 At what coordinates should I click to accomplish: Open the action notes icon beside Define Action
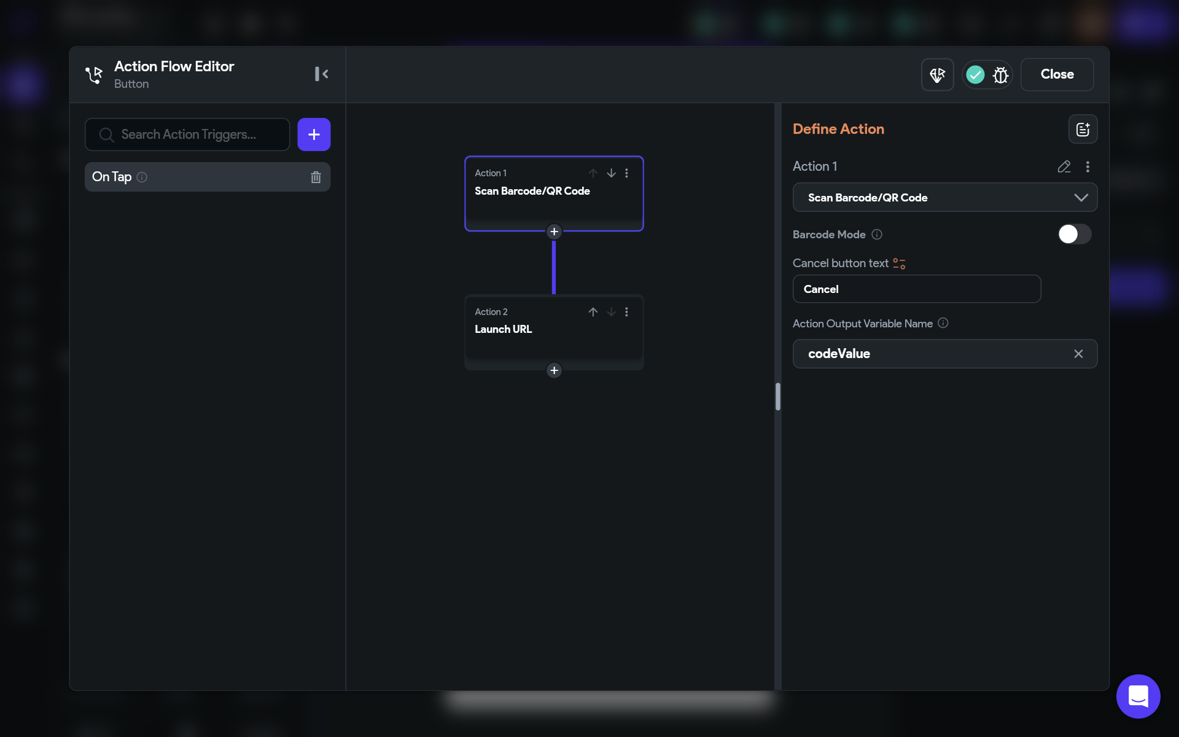(1083, 129)
